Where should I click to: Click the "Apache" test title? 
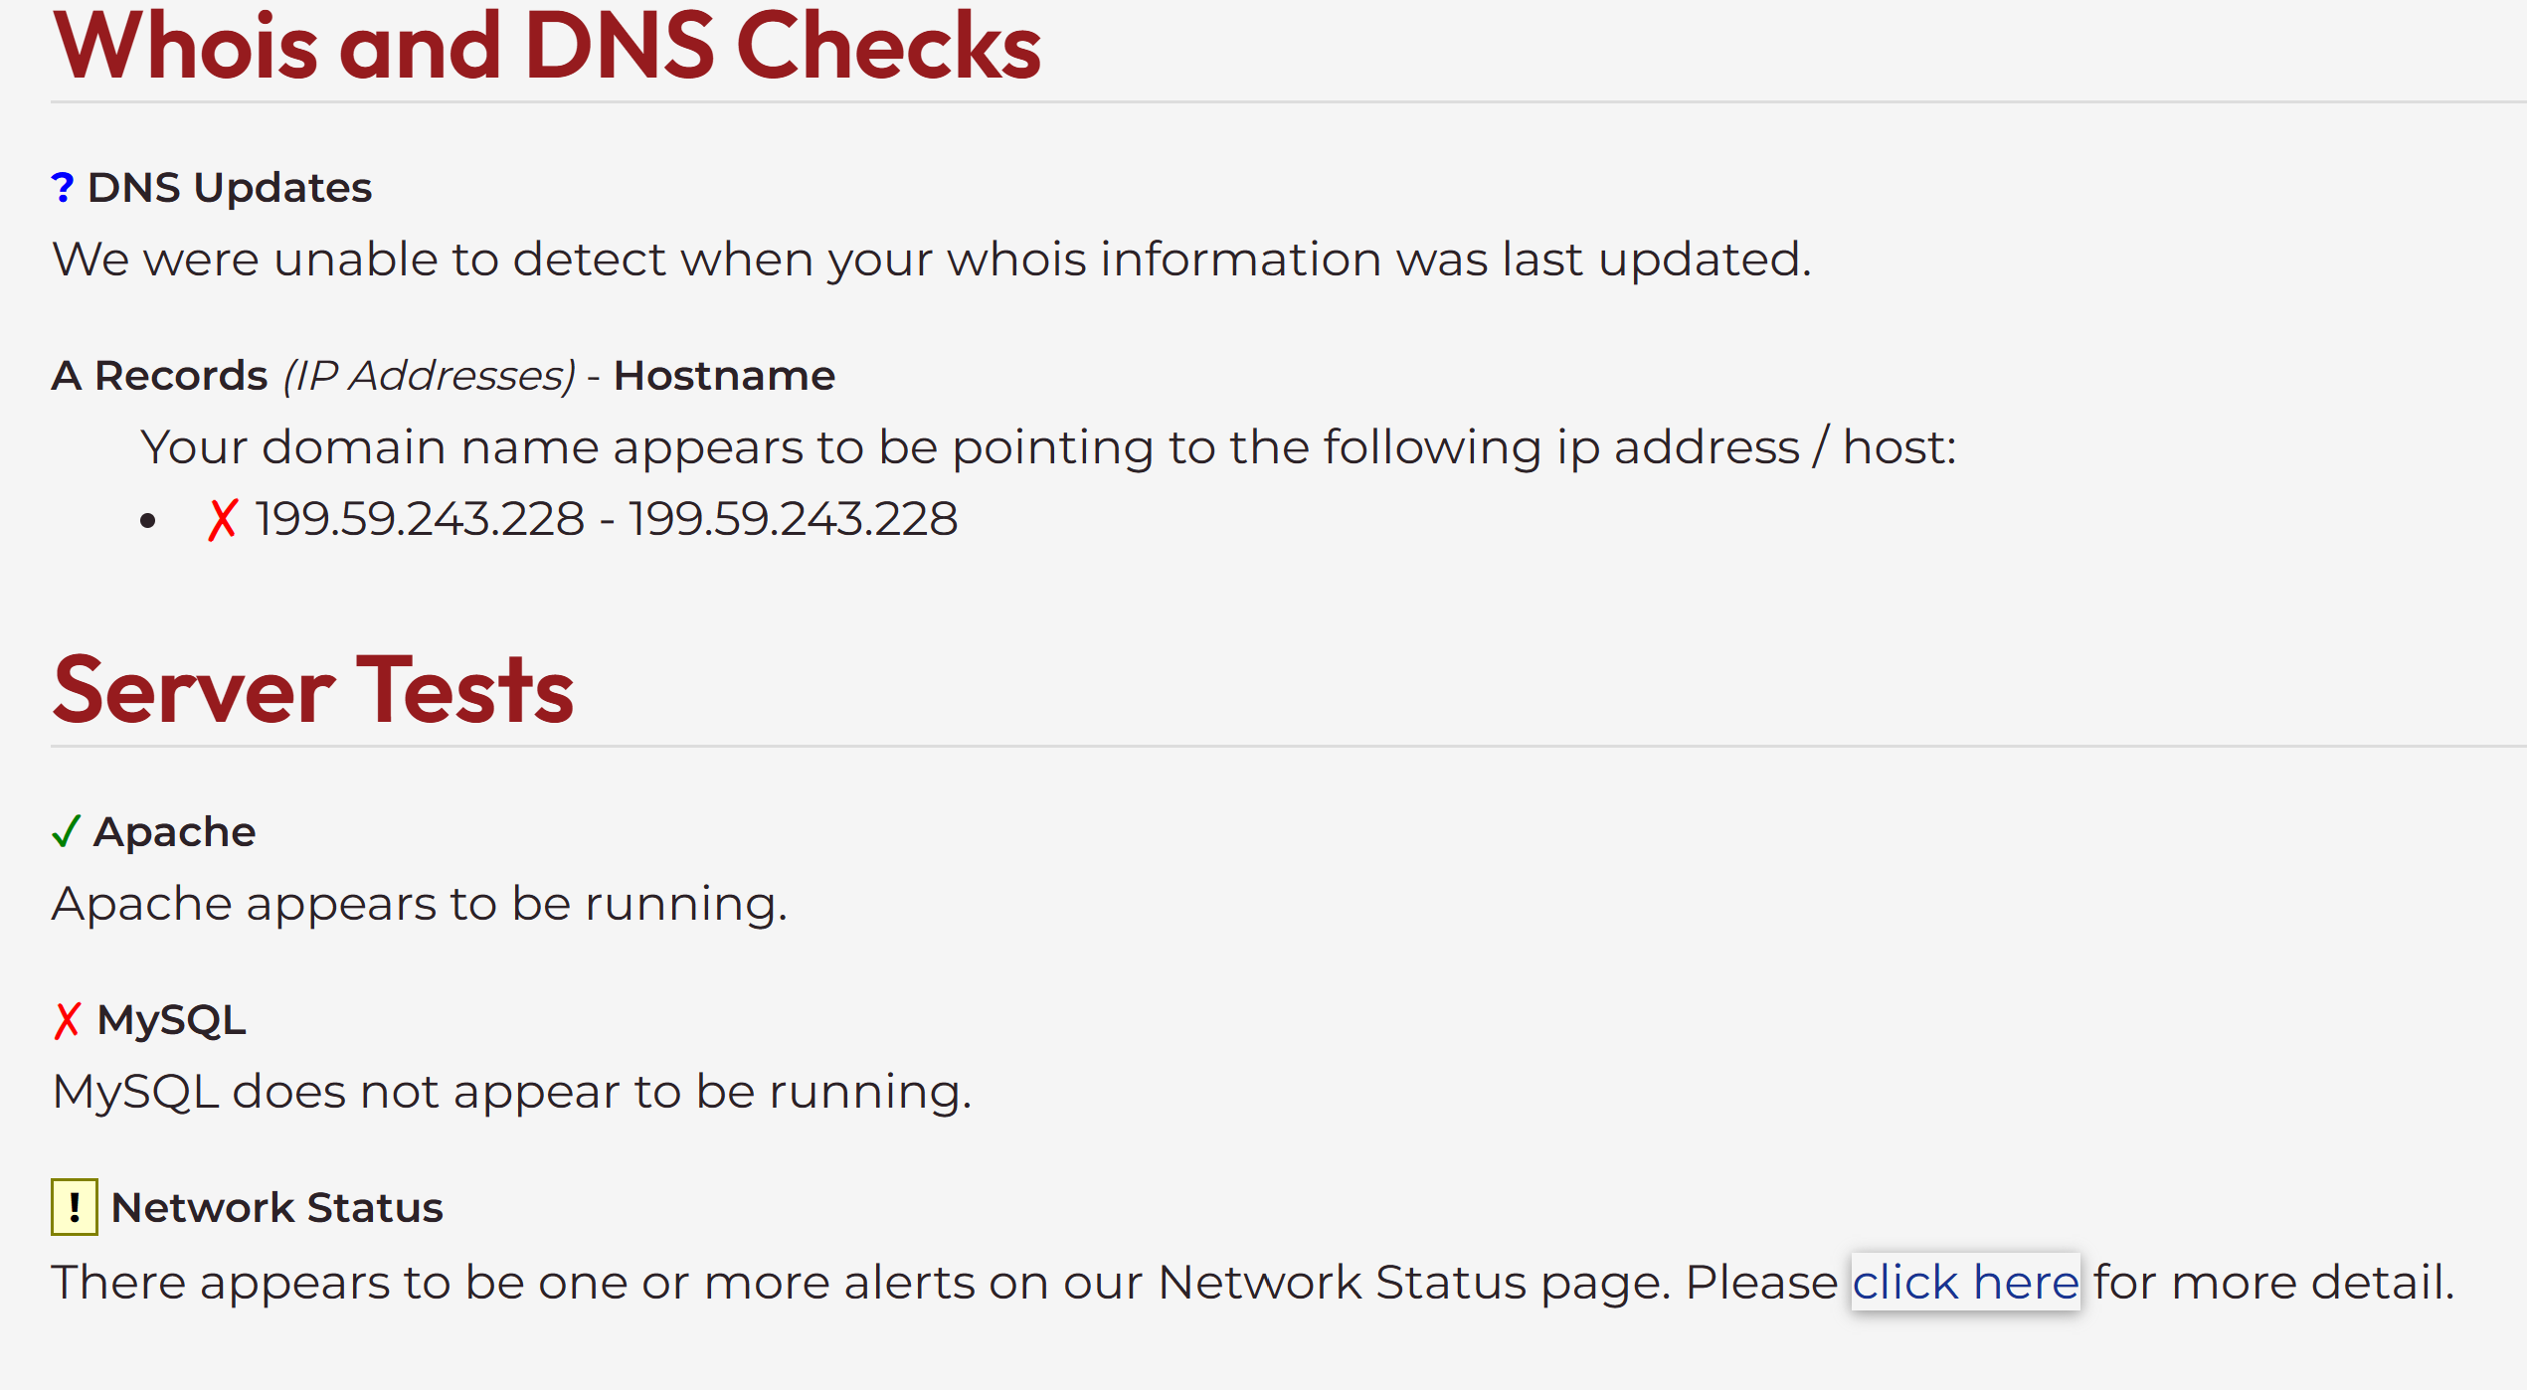(175, 831)
